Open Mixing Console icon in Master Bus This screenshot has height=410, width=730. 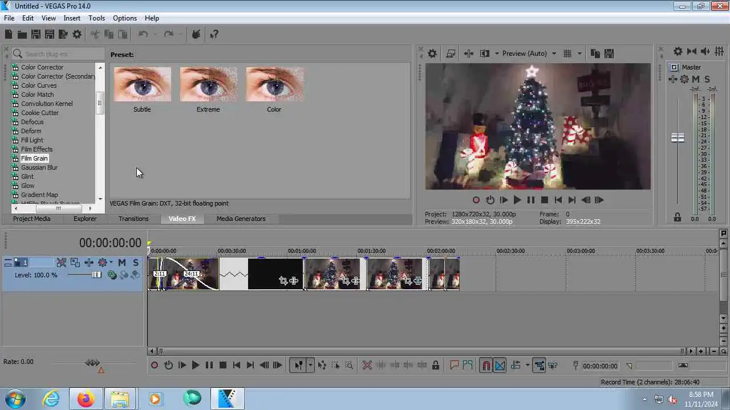pyautogui.click(x=719, y=51)
